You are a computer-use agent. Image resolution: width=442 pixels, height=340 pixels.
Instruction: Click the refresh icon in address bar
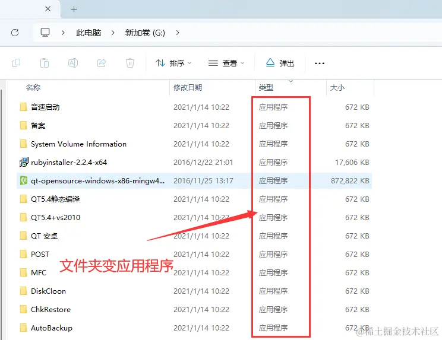tap(15, 33)
